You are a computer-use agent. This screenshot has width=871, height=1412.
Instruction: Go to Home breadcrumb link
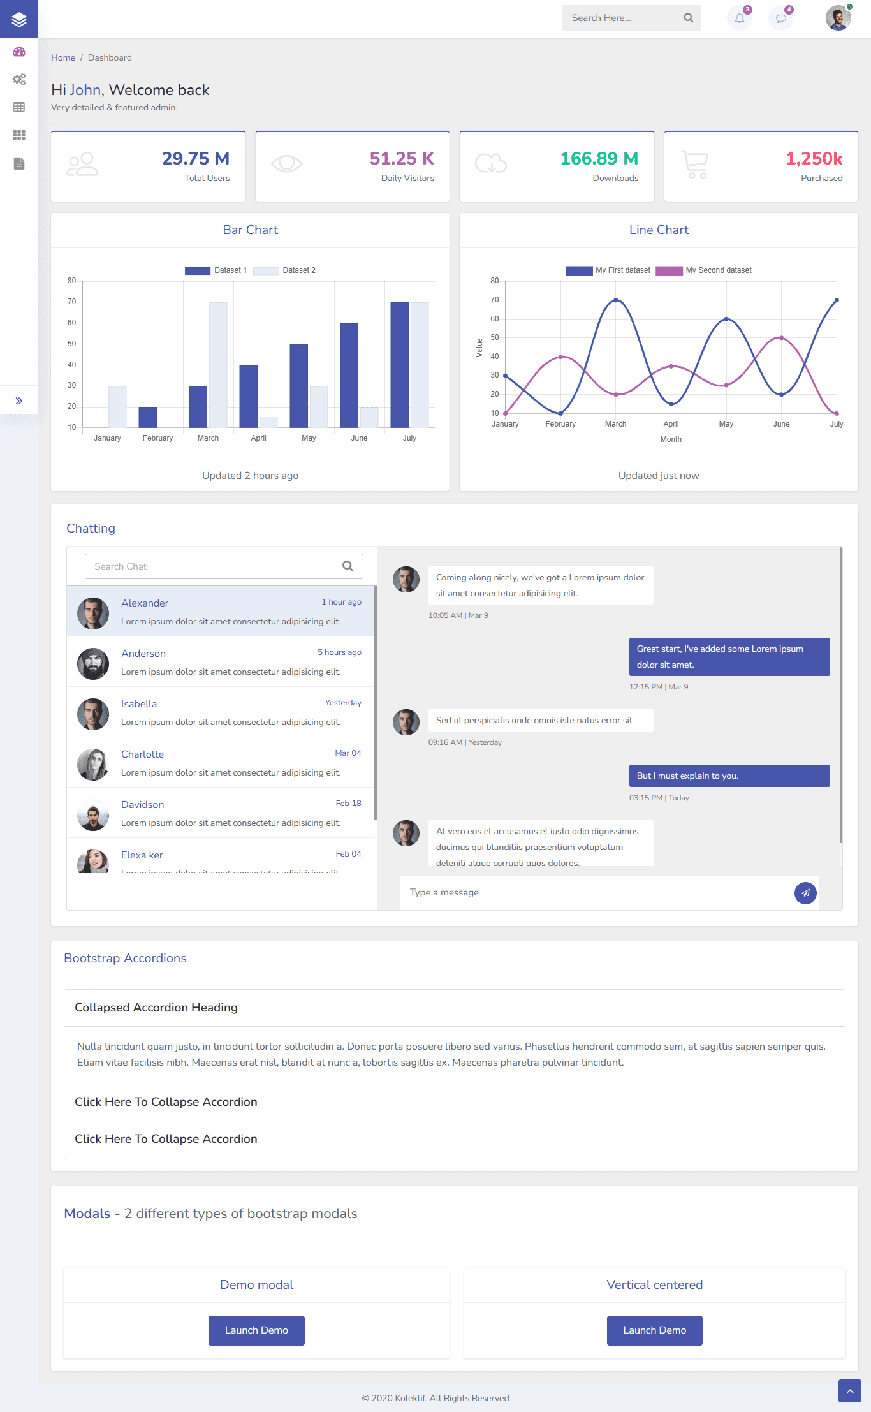[63, 57]
